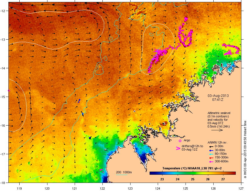Screen dimensions: 247x191
Task: Click the longitude axis label '123'
Action: click(x=130, y=188)
